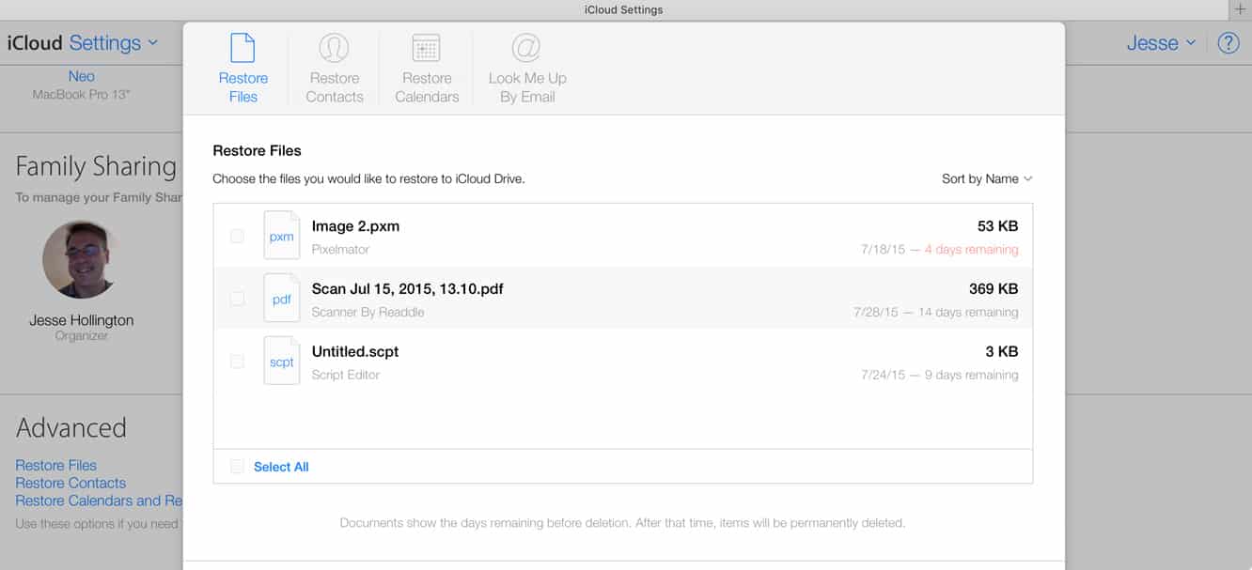The image size is (1252, 570).
Task: Check the box for Scan Jul 15 pdf
Action: (237, 299)
